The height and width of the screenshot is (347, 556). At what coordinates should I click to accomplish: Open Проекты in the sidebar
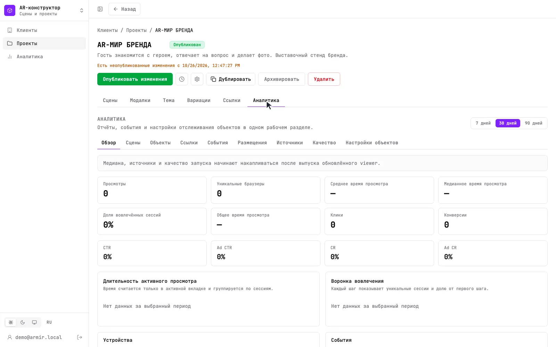point(44,43)
